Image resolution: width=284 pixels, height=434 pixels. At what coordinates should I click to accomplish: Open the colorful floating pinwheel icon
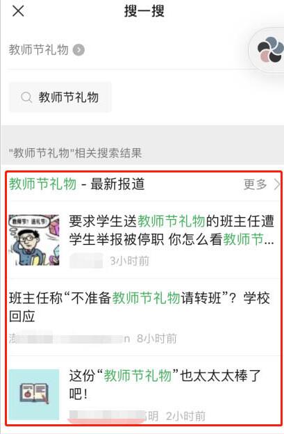[270, 50]
